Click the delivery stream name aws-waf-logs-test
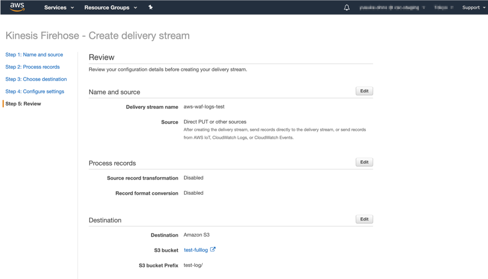488x279 pixels. 204,107
